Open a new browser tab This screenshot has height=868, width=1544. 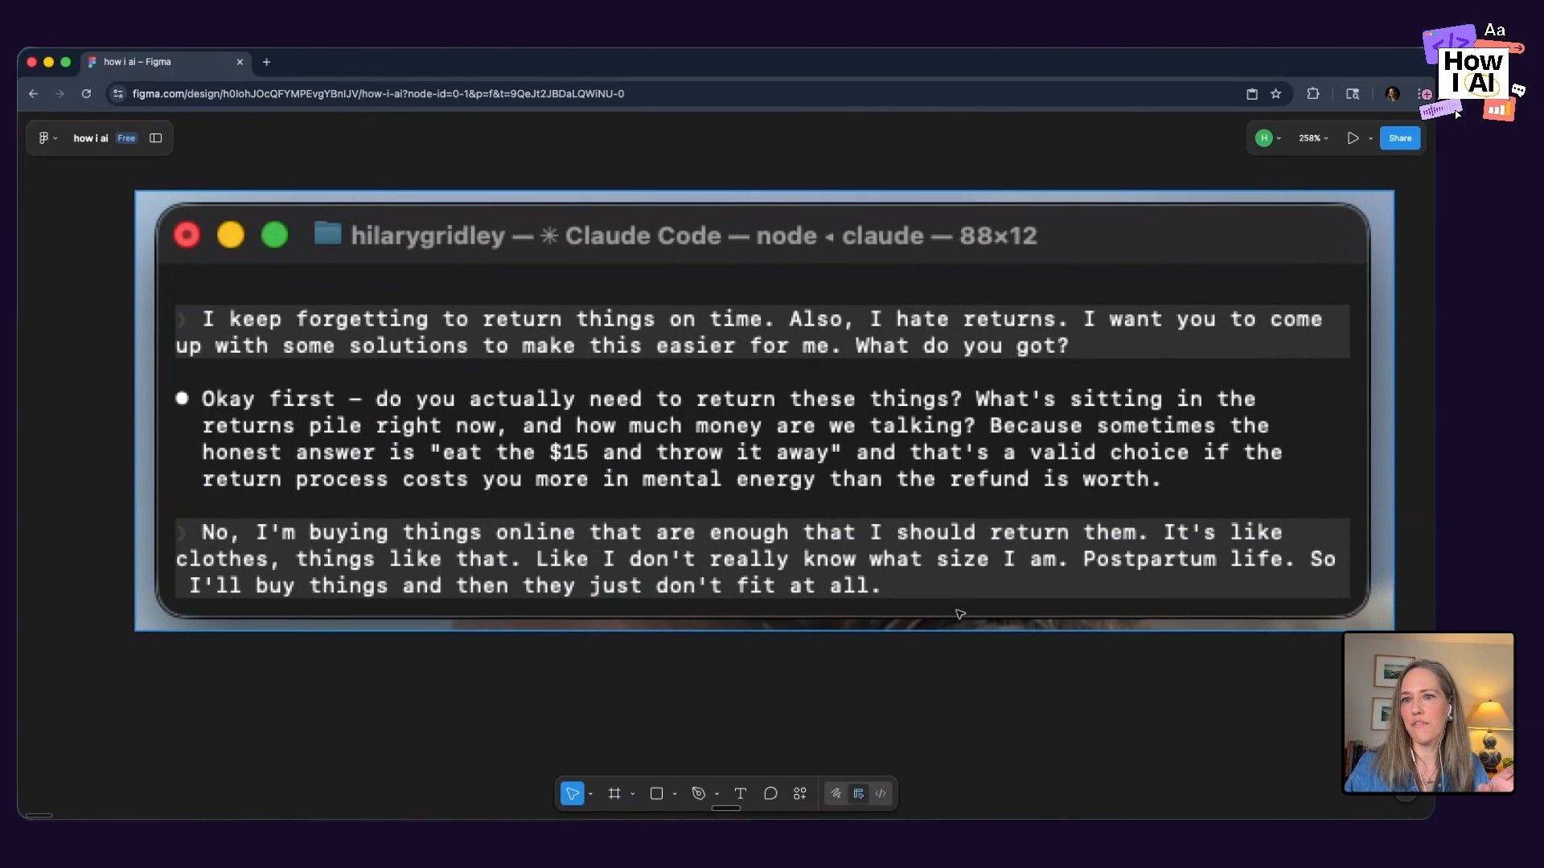click(266, 62)
